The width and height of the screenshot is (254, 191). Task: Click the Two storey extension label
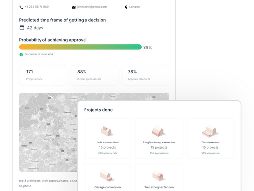(159, 187)
